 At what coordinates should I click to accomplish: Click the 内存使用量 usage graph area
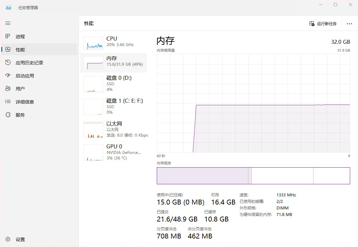pos(253,103)
